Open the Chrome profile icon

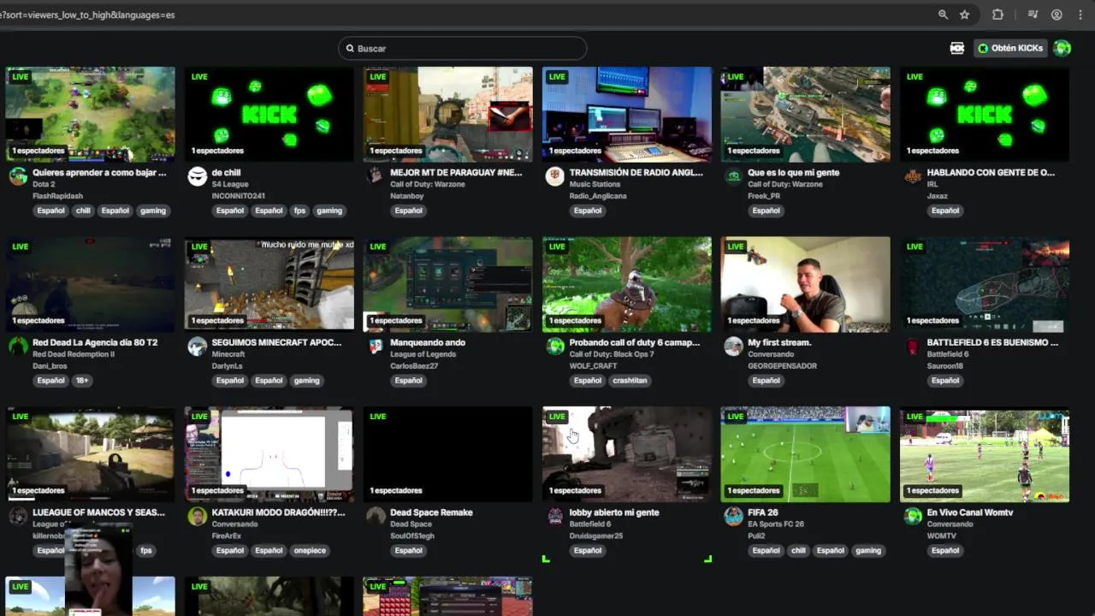pos(1057,15)
